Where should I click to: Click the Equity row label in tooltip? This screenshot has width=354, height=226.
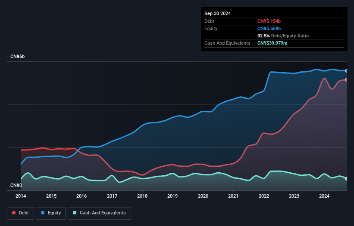(x=211, y=28)
